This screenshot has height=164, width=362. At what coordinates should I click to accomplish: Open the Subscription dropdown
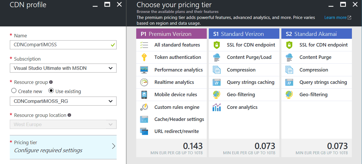pyautogui.click(x=63, y=68)
